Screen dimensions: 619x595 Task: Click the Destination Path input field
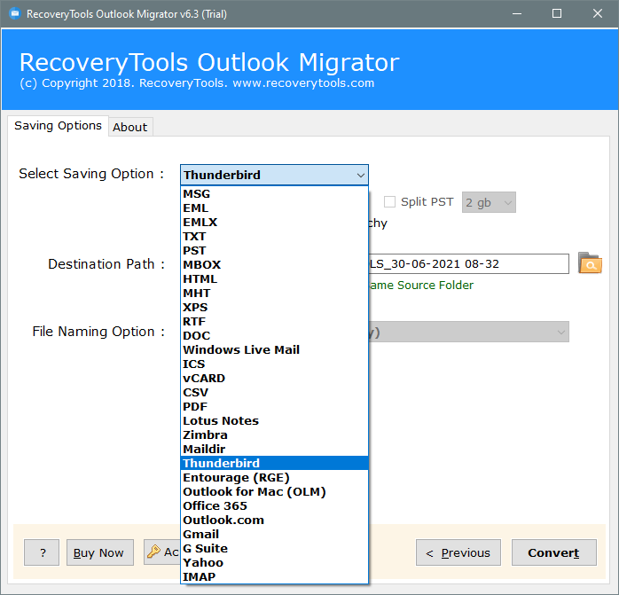[468, 263]
